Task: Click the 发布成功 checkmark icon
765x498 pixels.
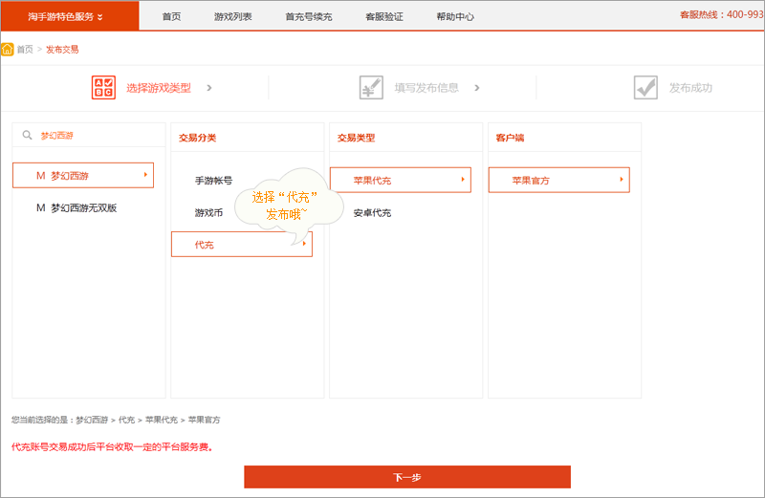Action: click(645, 88)
